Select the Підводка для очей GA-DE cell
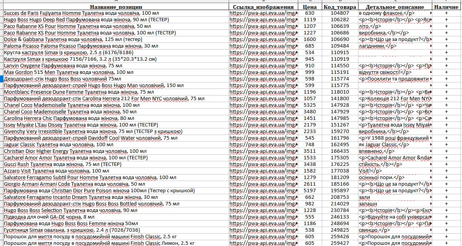 [x=116, y=217]
